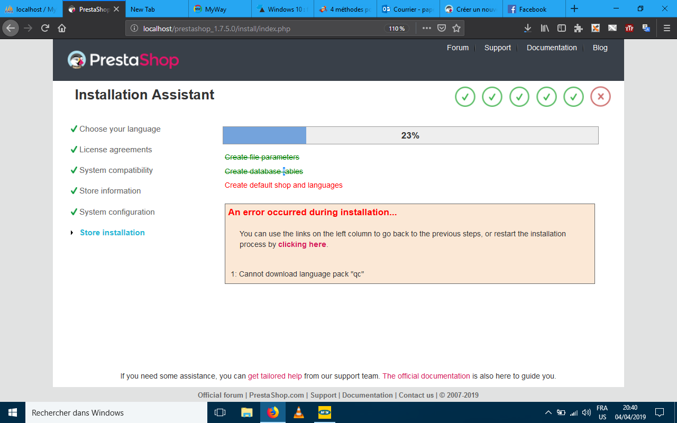677x423 pixels.
Task: Show hidden system tray icons chevron
Action: click(x=548, y=412)
